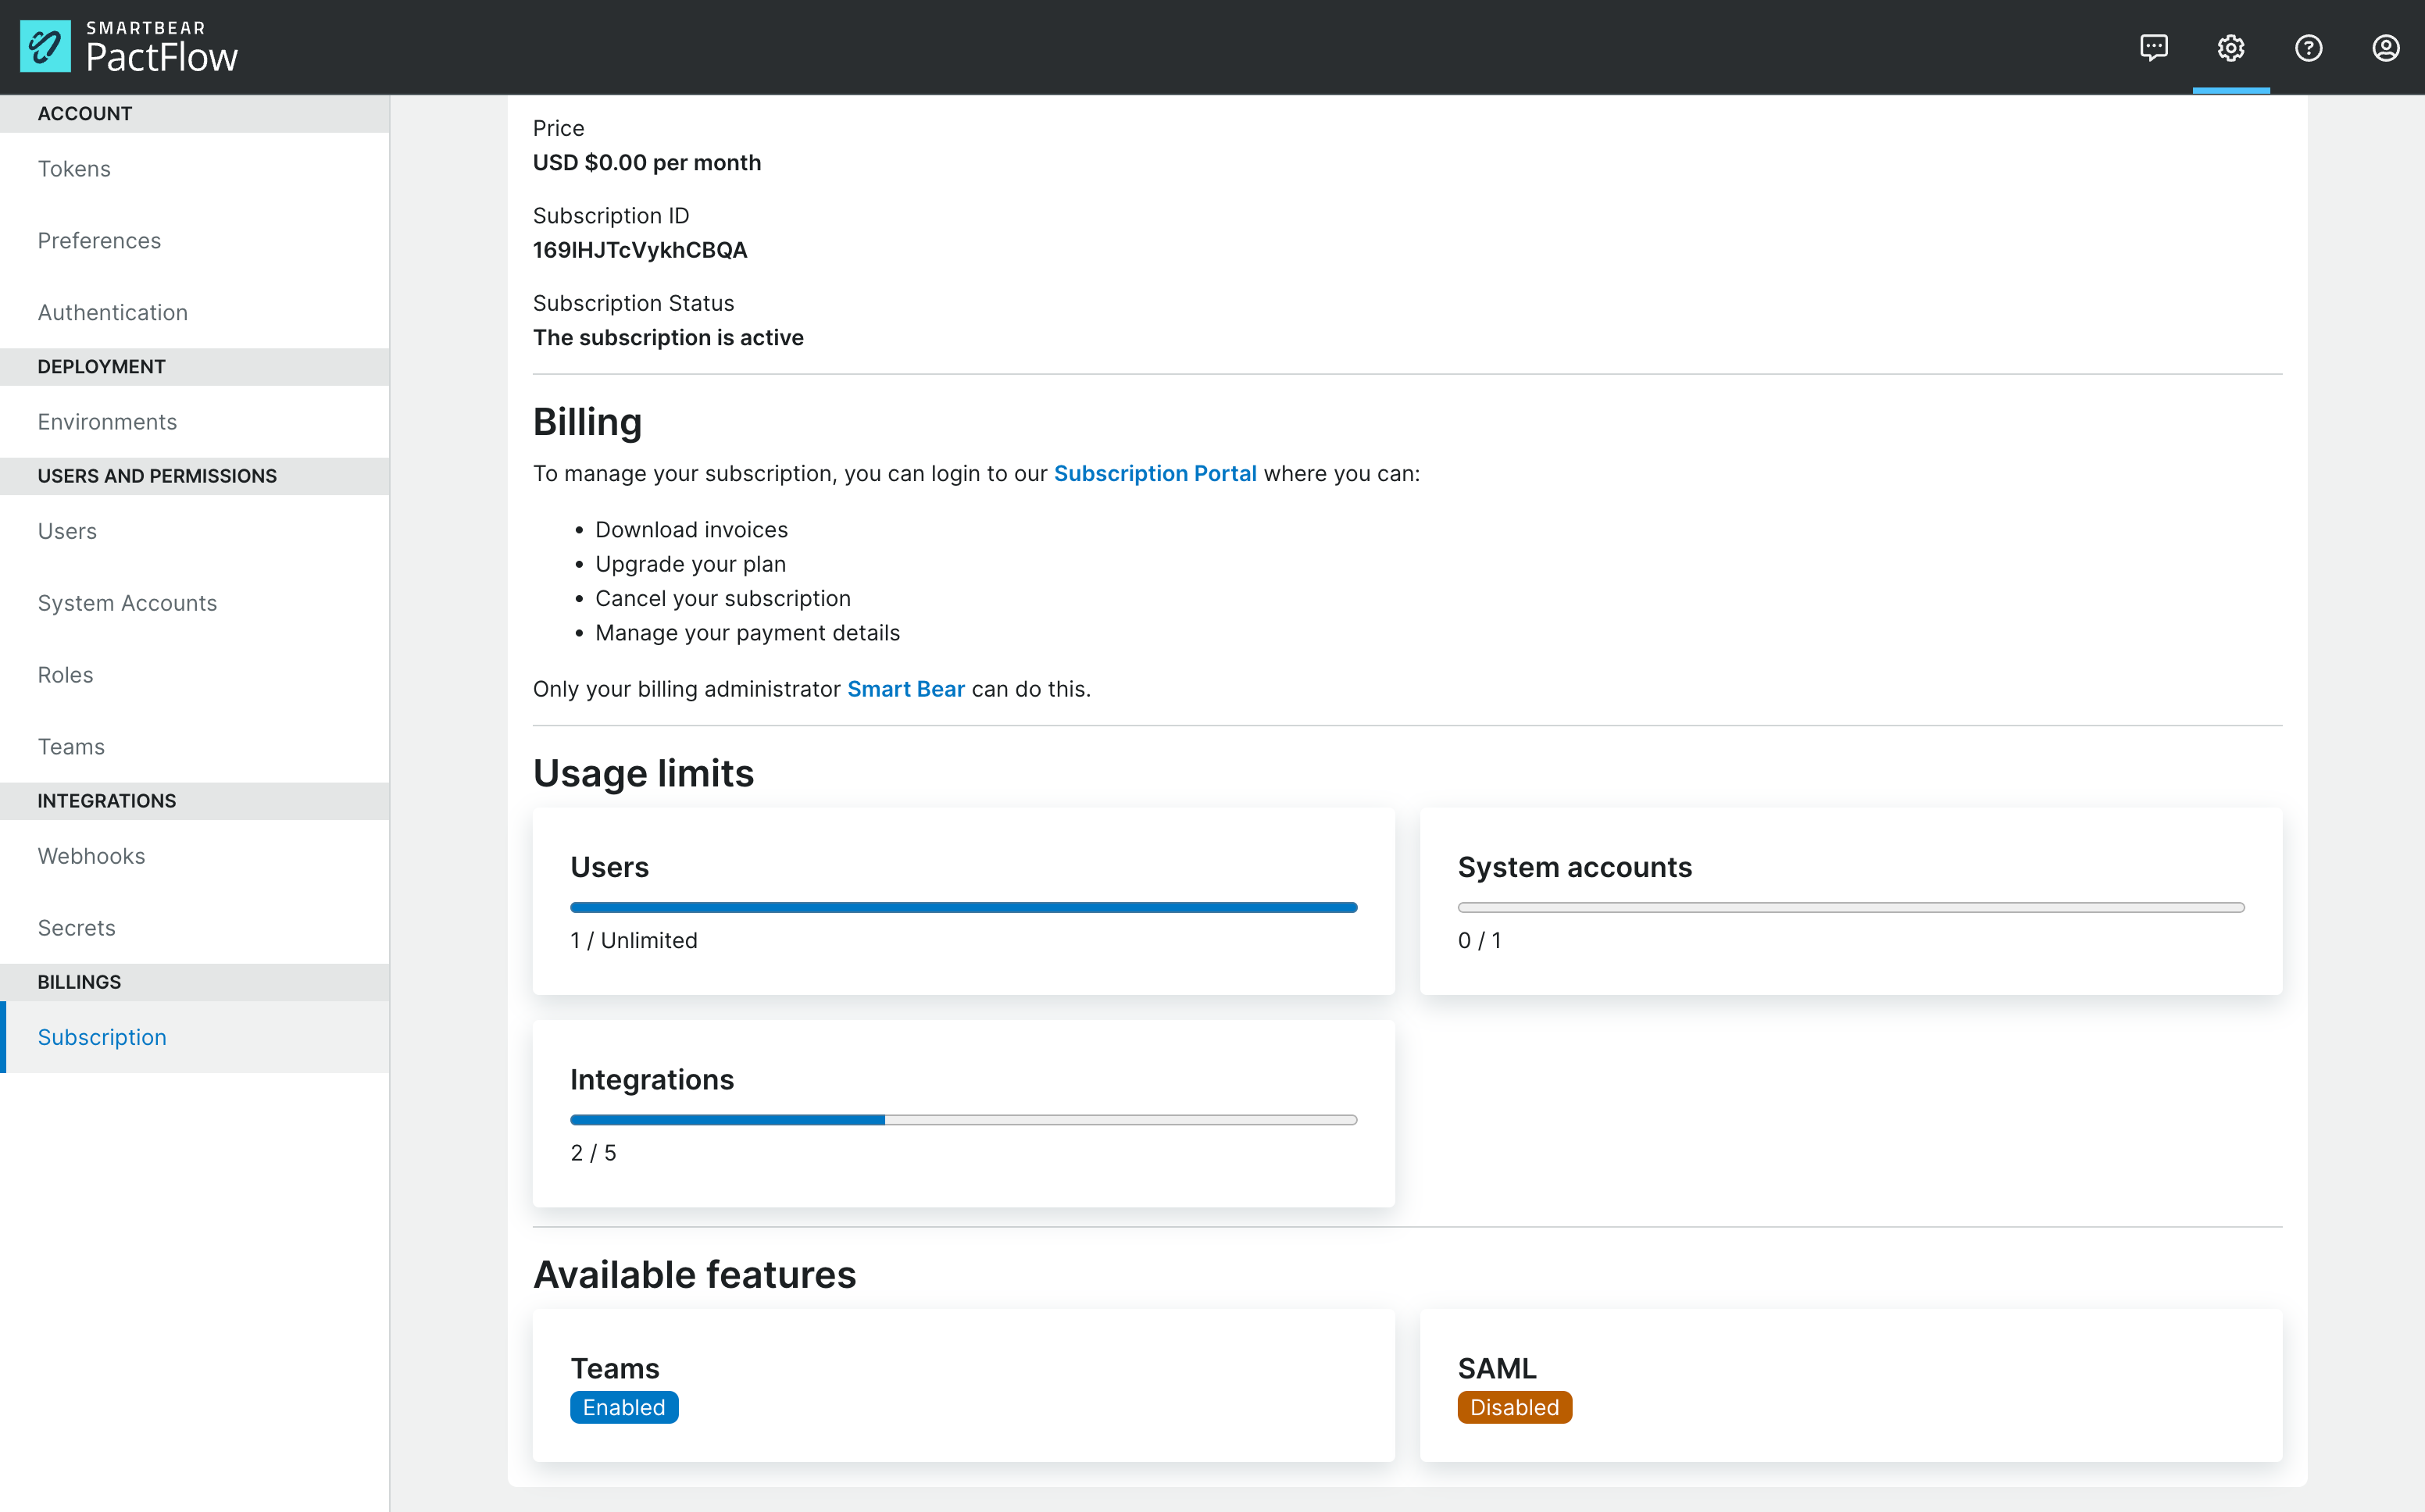Open the Secrets page
The image size is (2425, 1512).
click(76, 927)
